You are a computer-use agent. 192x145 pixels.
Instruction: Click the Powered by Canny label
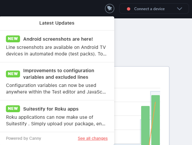click(x=24, y=138)
